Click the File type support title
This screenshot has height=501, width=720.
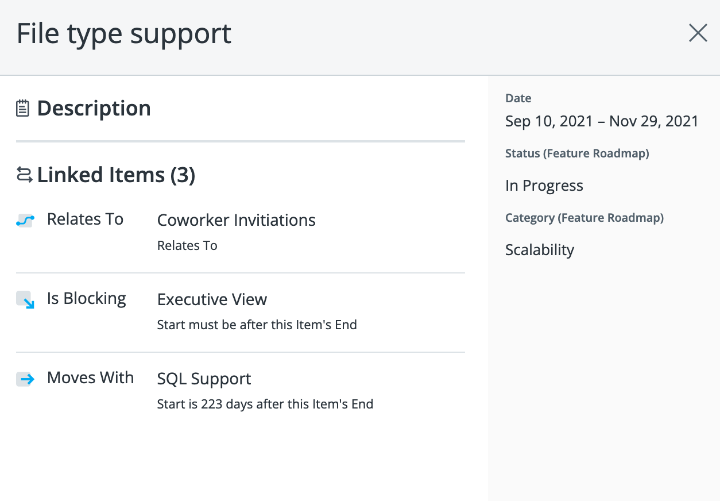123,33
